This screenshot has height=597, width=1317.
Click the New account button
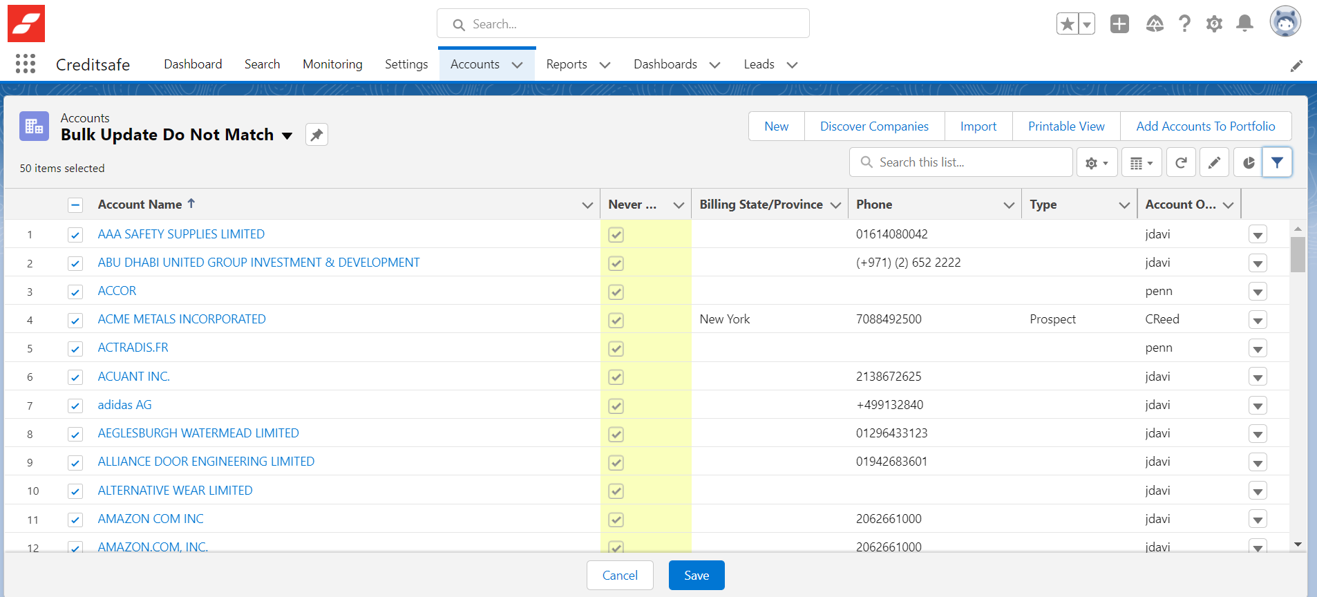[777, 126]
